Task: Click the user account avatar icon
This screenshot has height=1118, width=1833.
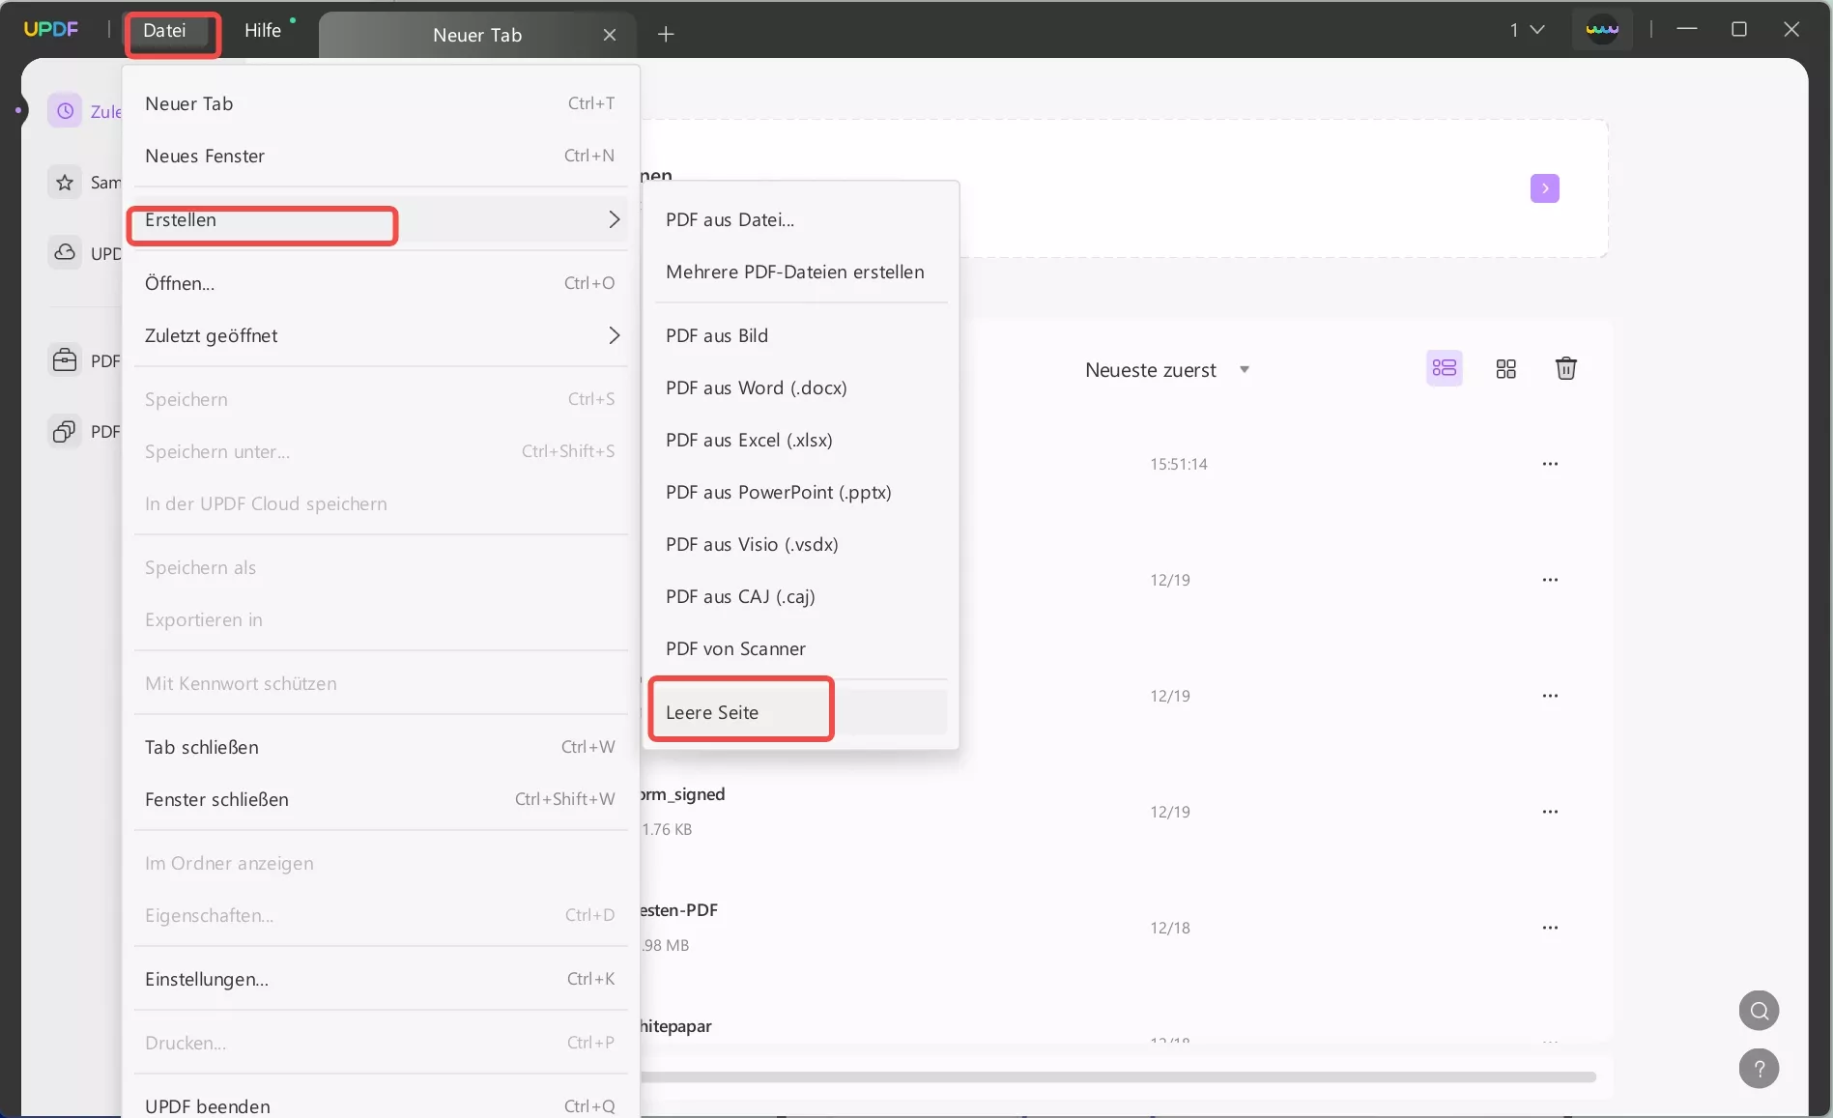Action: [x=1602, y=29]
